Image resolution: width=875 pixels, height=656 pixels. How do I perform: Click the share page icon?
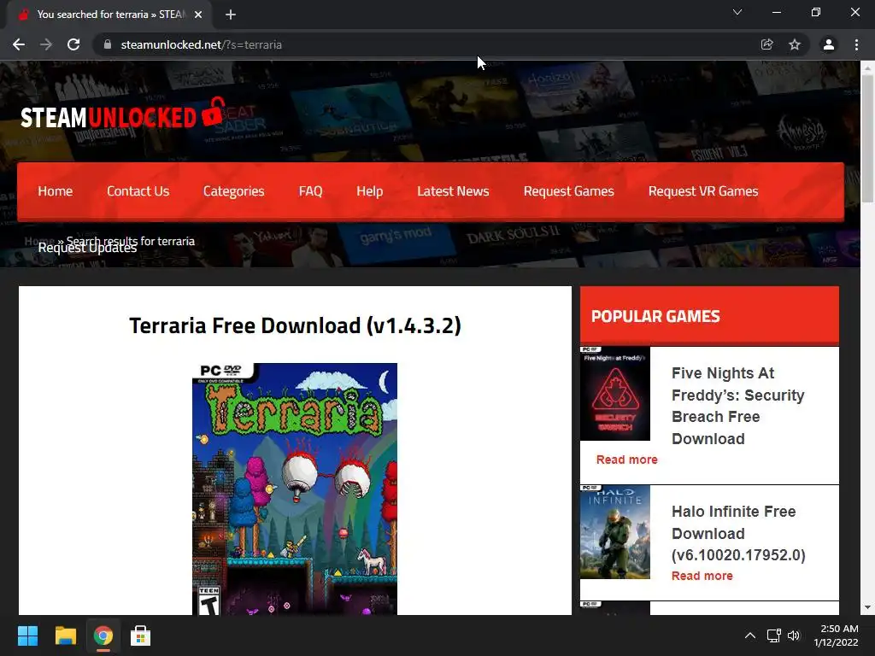767,44
